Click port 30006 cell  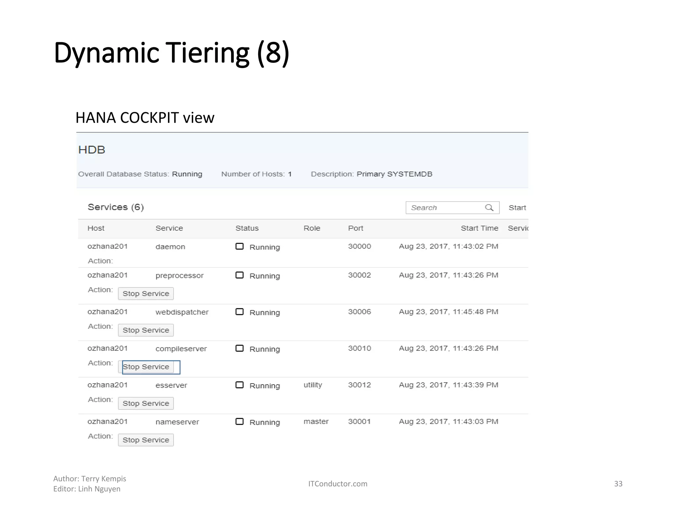(359, 312)
